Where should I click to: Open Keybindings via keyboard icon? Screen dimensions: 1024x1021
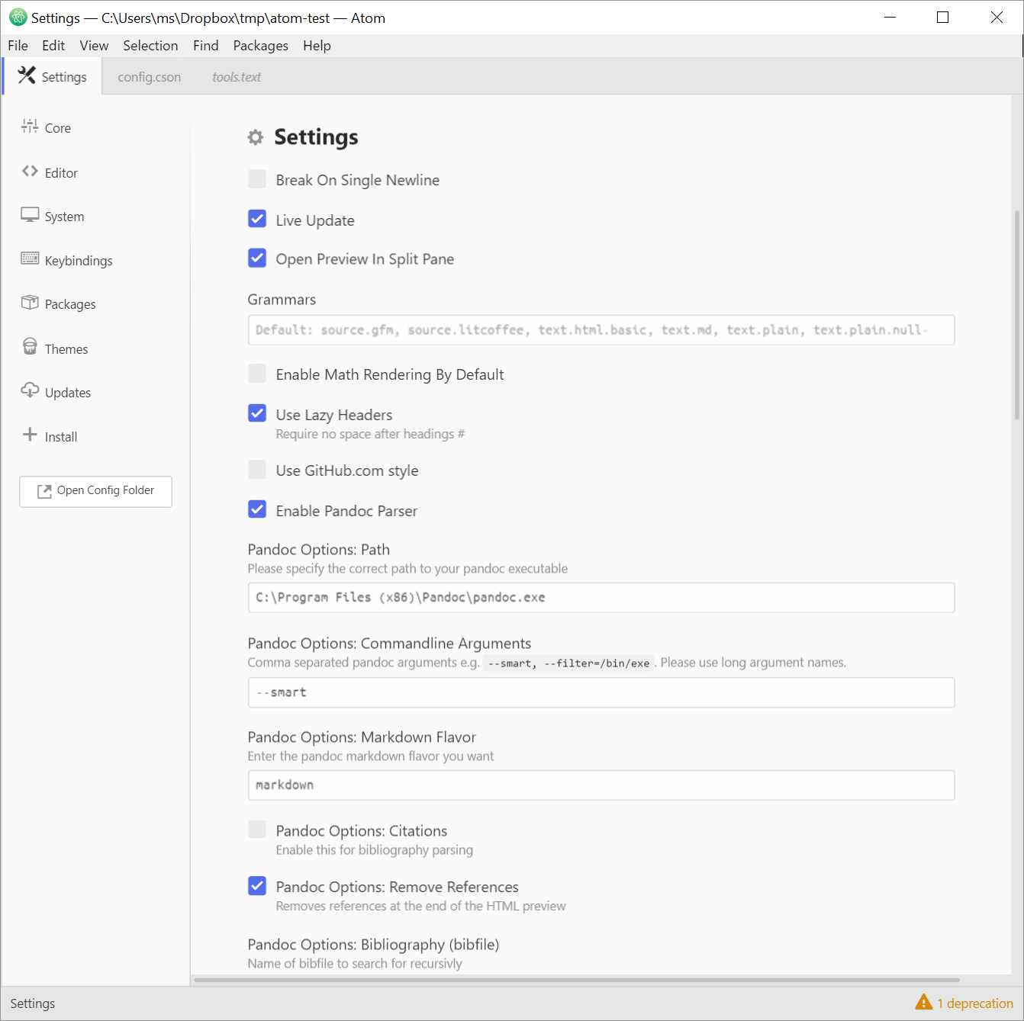30,260
